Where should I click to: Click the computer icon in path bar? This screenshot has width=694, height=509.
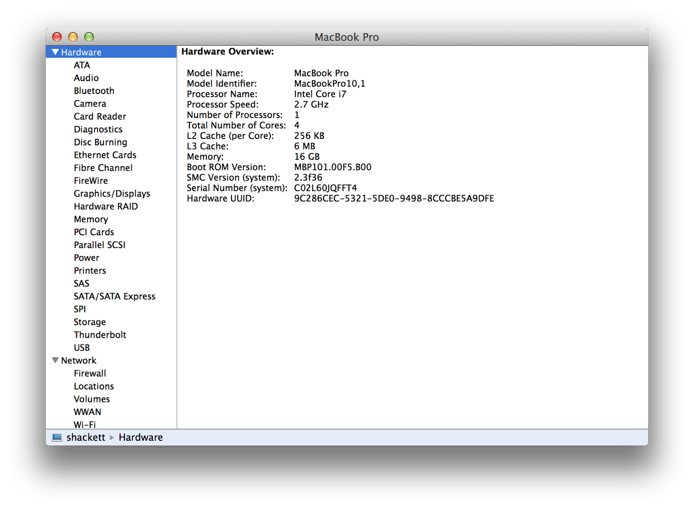click(57, 437)
